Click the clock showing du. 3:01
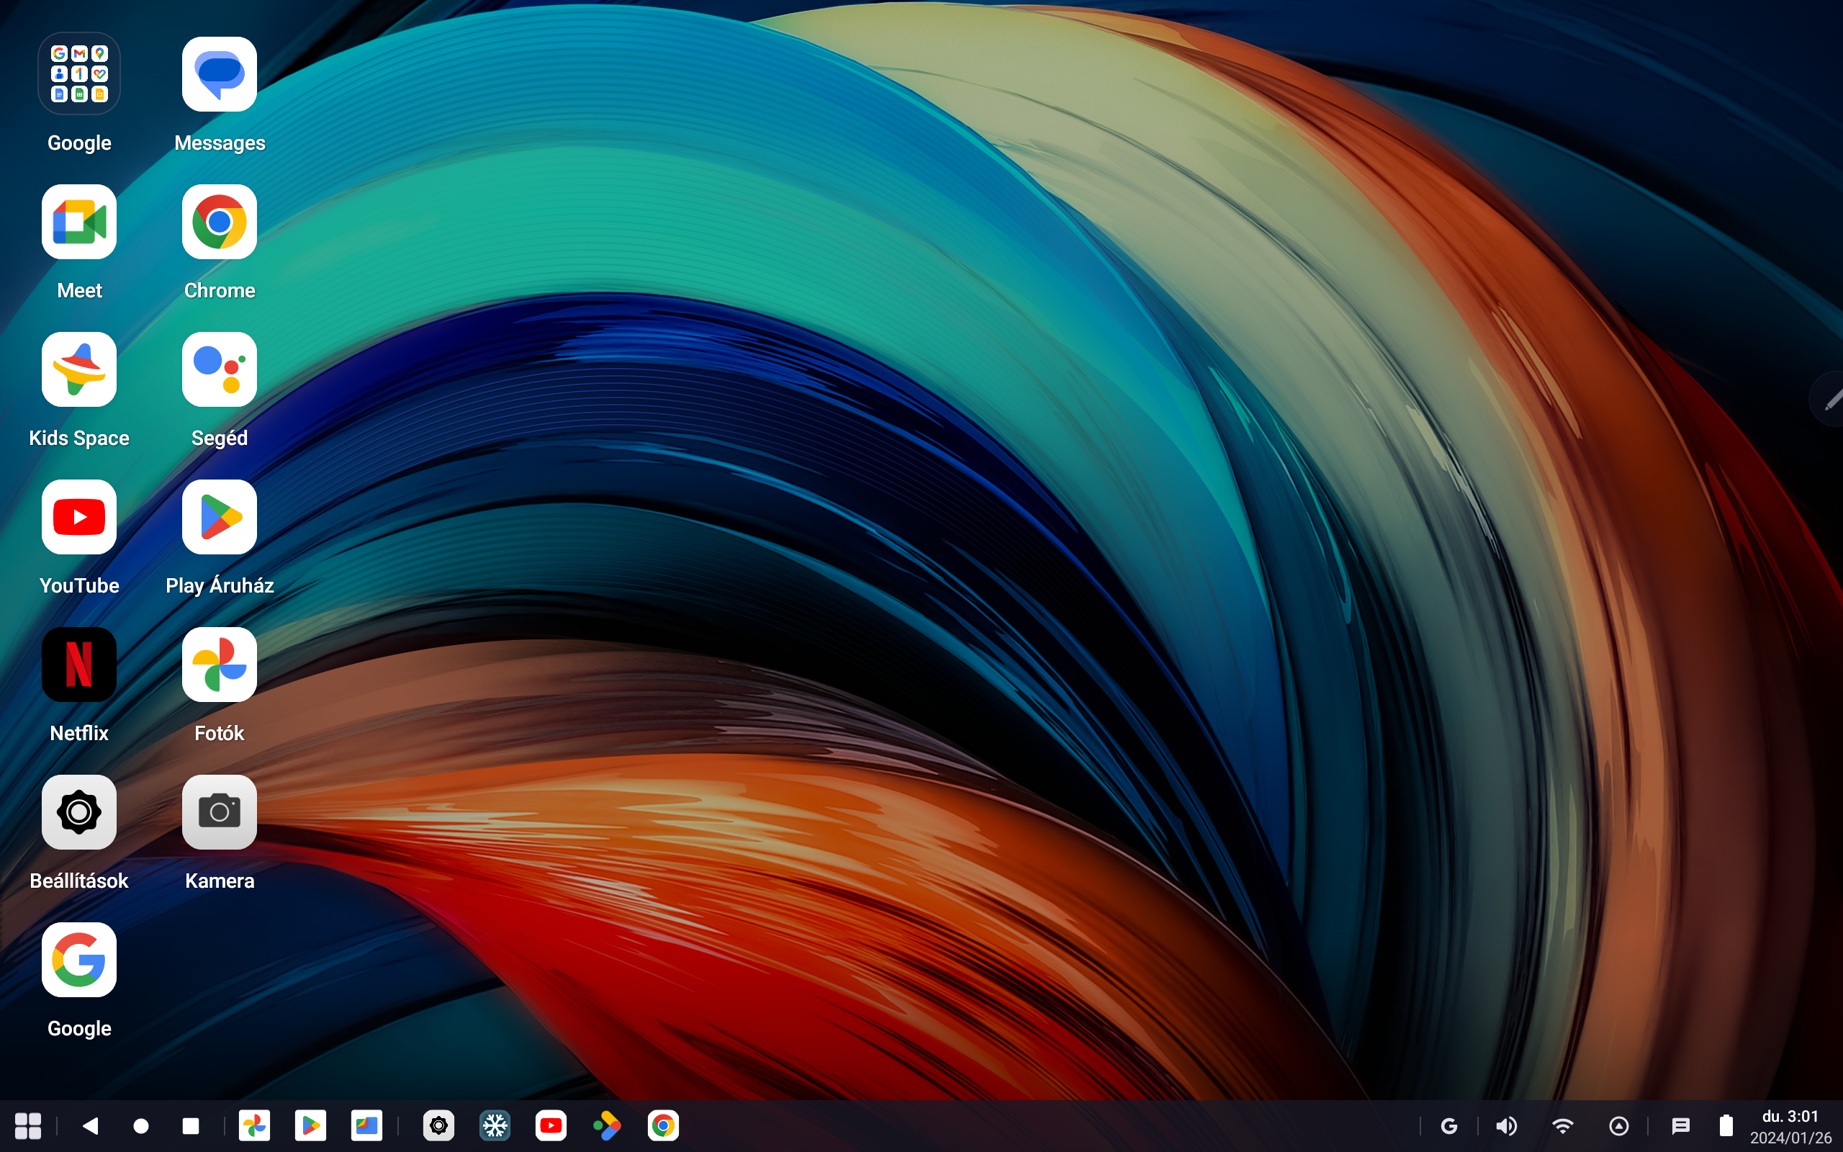This screenshot has height=1152, width=1843. point(1790,1117)
